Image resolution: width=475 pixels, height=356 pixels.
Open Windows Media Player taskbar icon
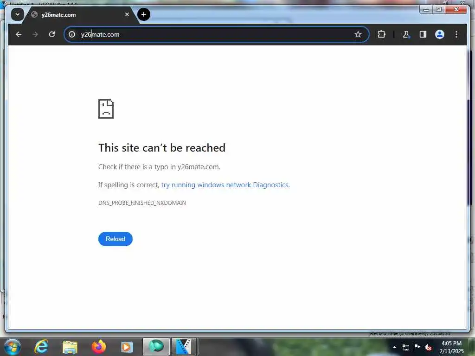[127, 347]
